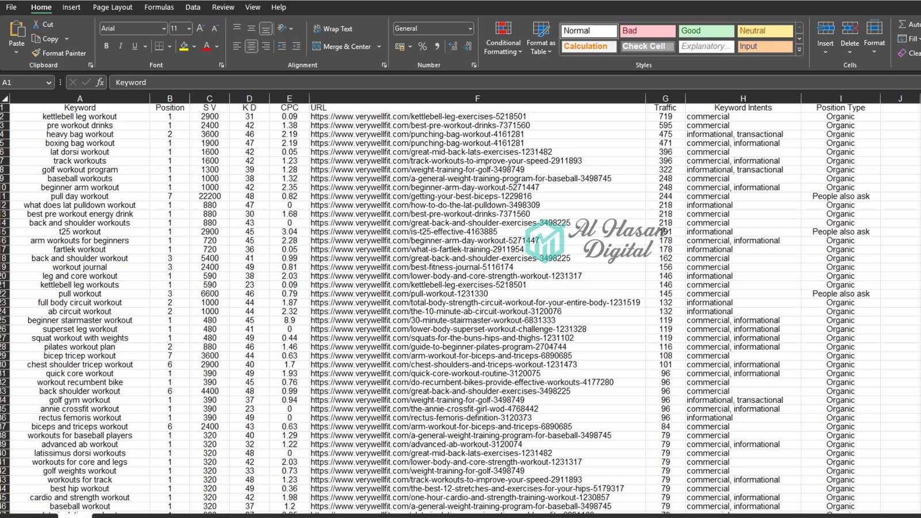Toggle underline formatting
Viewport: 921px width, 518px height.
135,46
